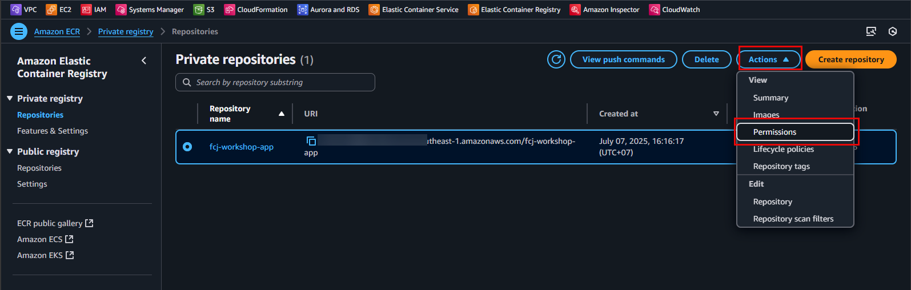
Task: Choose Permissions from the Actions menu
Action: coord(795,132)
